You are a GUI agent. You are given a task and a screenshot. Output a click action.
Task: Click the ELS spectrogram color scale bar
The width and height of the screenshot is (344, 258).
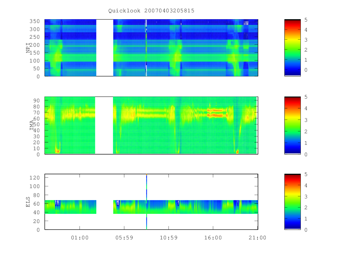[292, 202]
